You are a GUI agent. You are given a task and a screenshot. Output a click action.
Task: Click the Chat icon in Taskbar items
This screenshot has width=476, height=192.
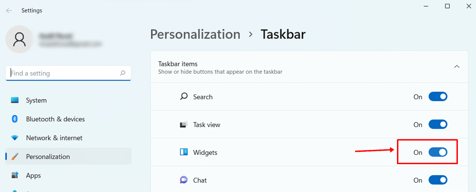184,180
